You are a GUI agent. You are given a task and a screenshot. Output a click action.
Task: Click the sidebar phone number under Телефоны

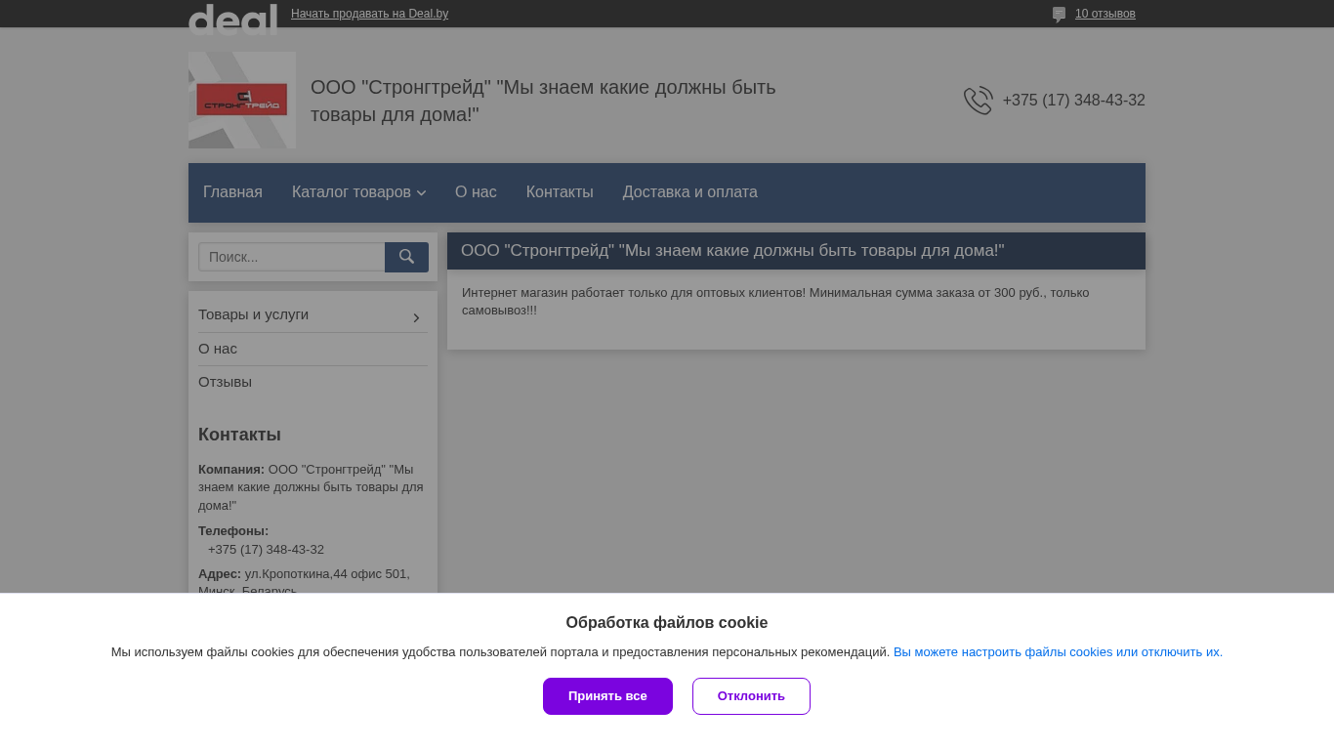[266, 550]
